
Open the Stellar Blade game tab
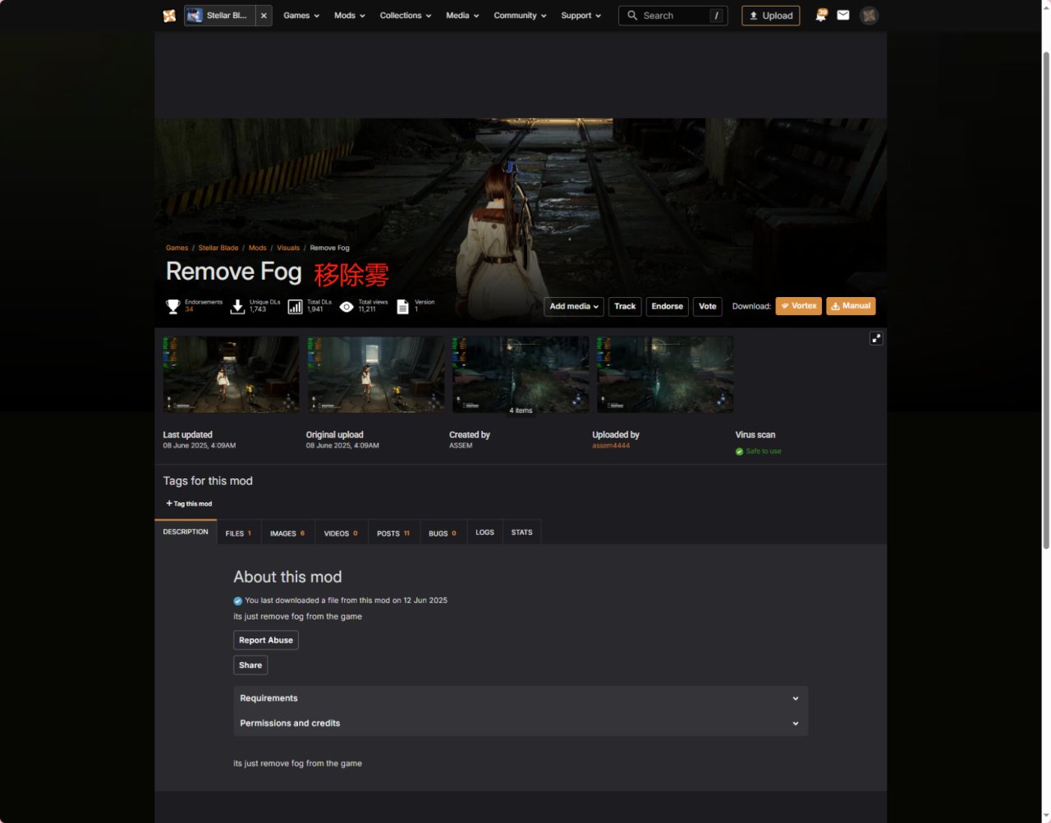(219, 16)
